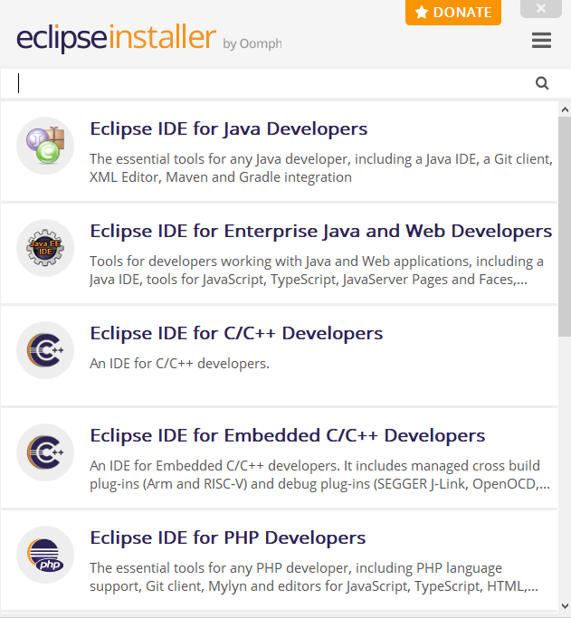
Task: Click the Java Developers package icon
Action: [45, 146]
